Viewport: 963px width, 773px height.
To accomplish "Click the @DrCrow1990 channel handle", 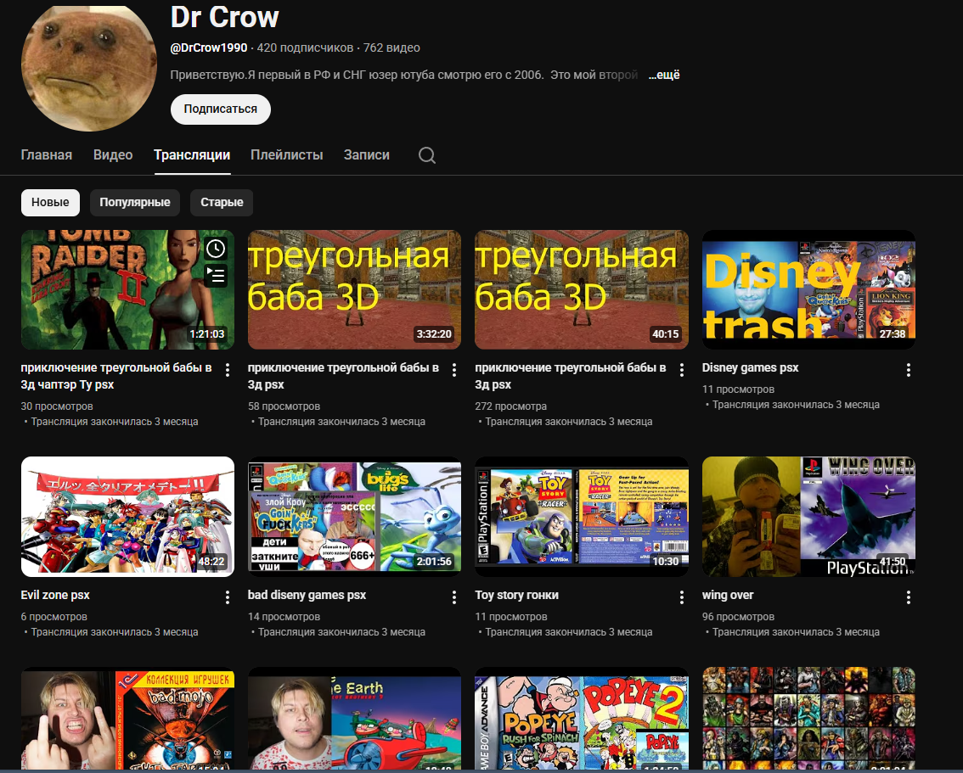I will click(209, 48).
